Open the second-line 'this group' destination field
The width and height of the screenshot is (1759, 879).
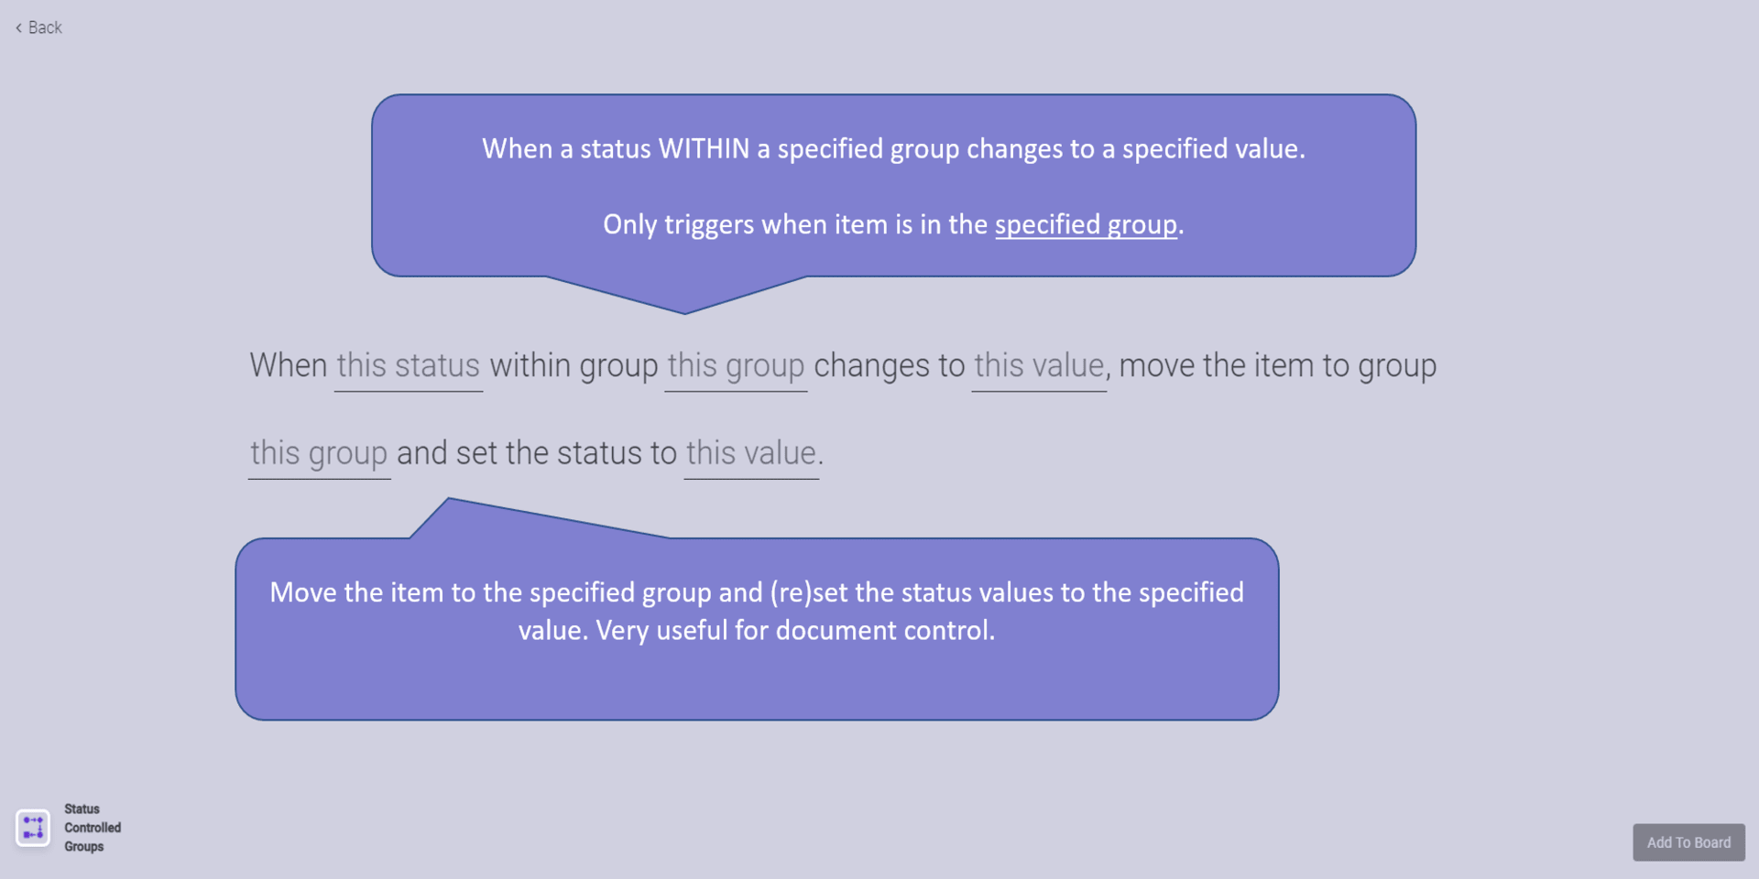coord(319,453)
